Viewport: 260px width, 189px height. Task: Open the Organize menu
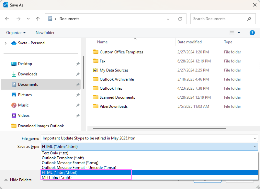click(16, 33)
